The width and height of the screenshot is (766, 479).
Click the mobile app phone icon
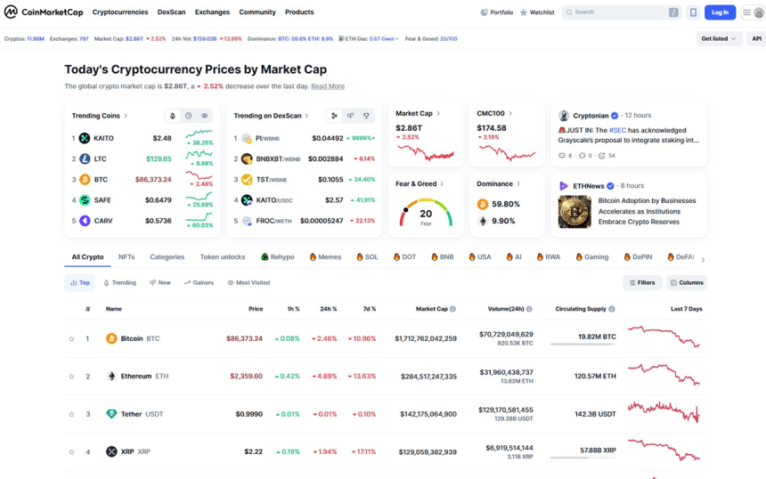pos(693,12)
